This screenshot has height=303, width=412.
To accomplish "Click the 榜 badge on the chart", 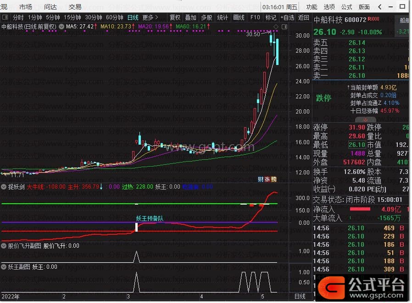I will [273, 179].
